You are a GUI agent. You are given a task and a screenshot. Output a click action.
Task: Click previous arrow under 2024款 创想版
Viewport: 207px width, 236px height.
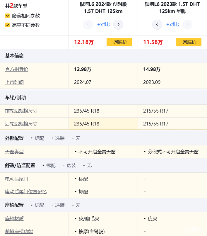88,25
